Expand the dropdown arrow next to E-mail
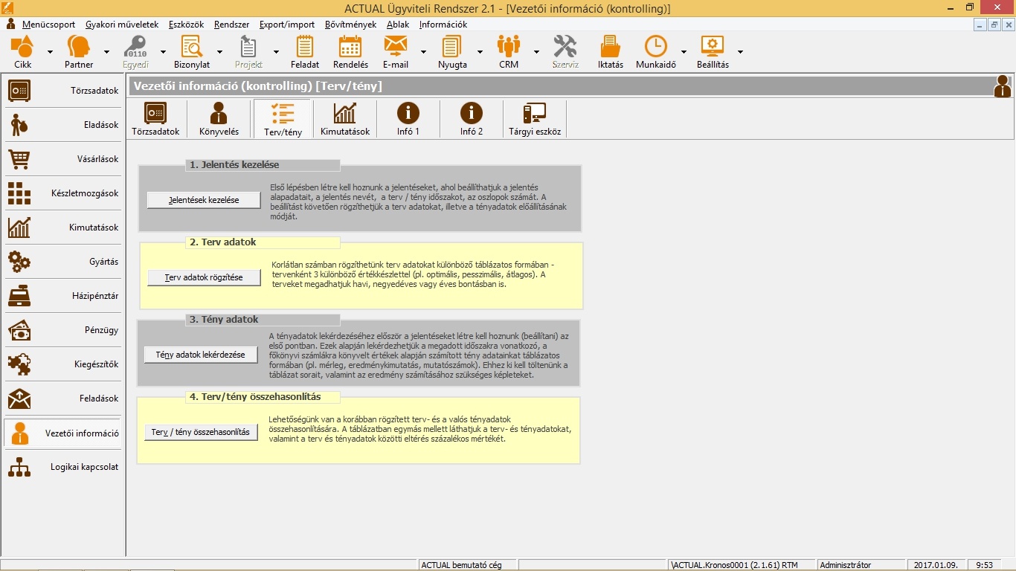Viewport: 1016px width, 571px height. click(x=424, y=52)
